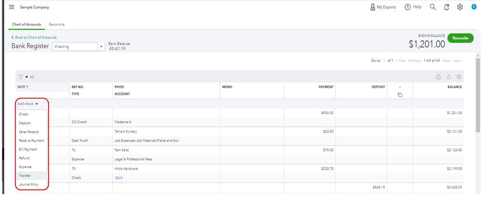This screenshot has height=197, width=481.
Task: Click the copy icon under the reconcile checkmark
Action: (400, 94)
